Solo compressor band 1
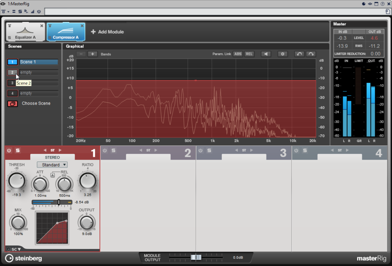The height and width of the screenshot is (266, 392). pyautogui.click(x=18, y=150)
